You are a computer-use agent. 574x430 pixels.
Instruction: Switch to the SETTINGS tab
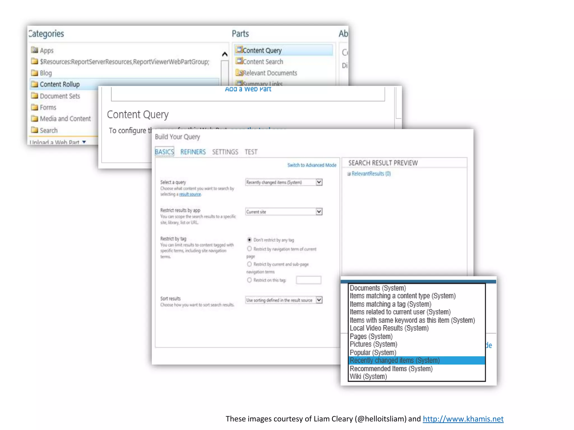tap(225, 152)
